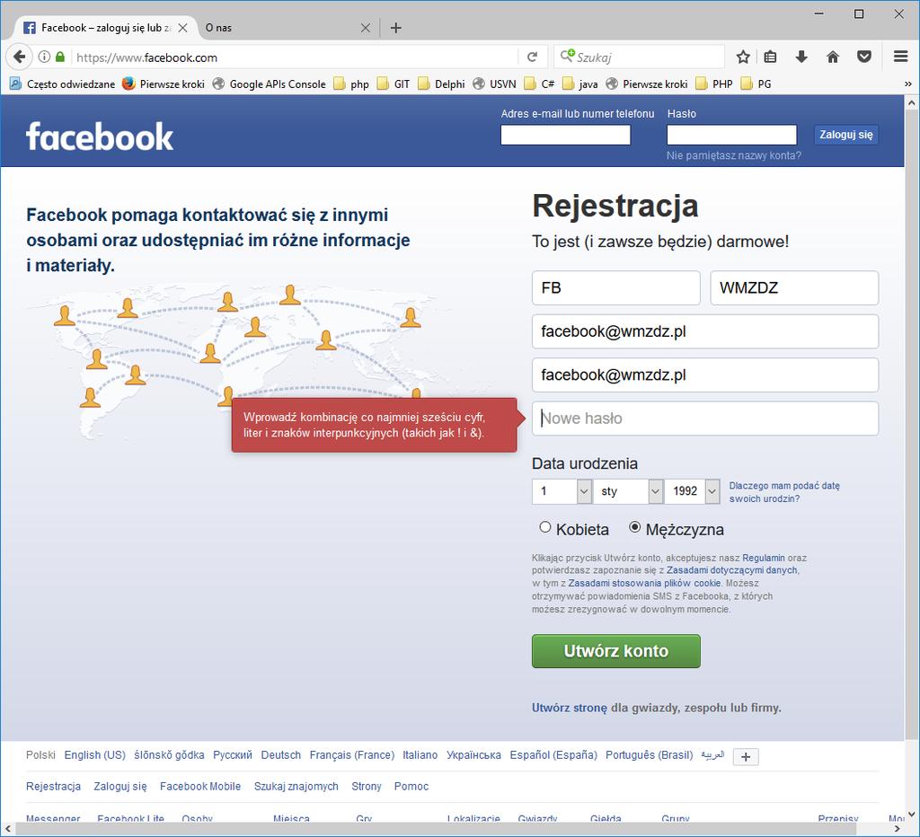
Task: Open the birth day dropdown
Action: [562, 491]
